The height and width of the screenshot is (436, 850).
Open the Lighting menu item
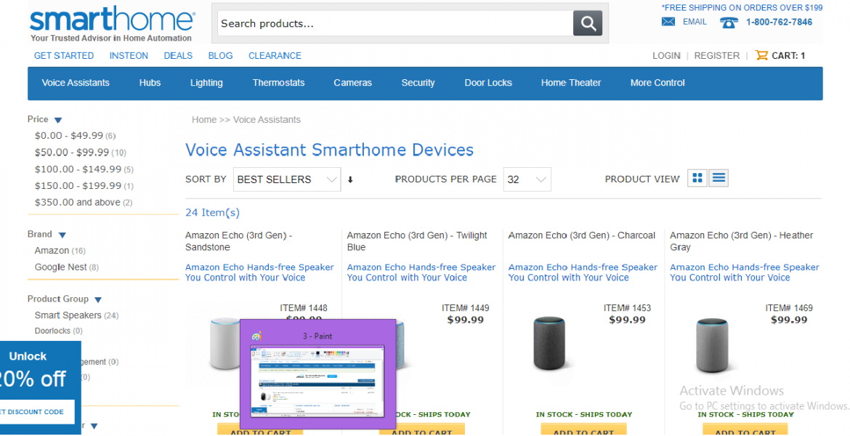click(x=206, y=83)
